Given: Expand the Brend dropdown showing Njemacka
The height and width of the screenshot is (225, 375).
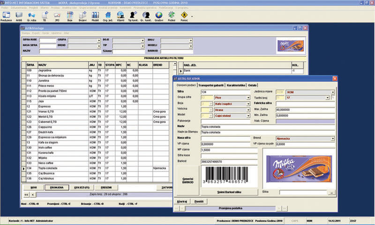Looking at the screenshot, I should (x=333, y=138).
